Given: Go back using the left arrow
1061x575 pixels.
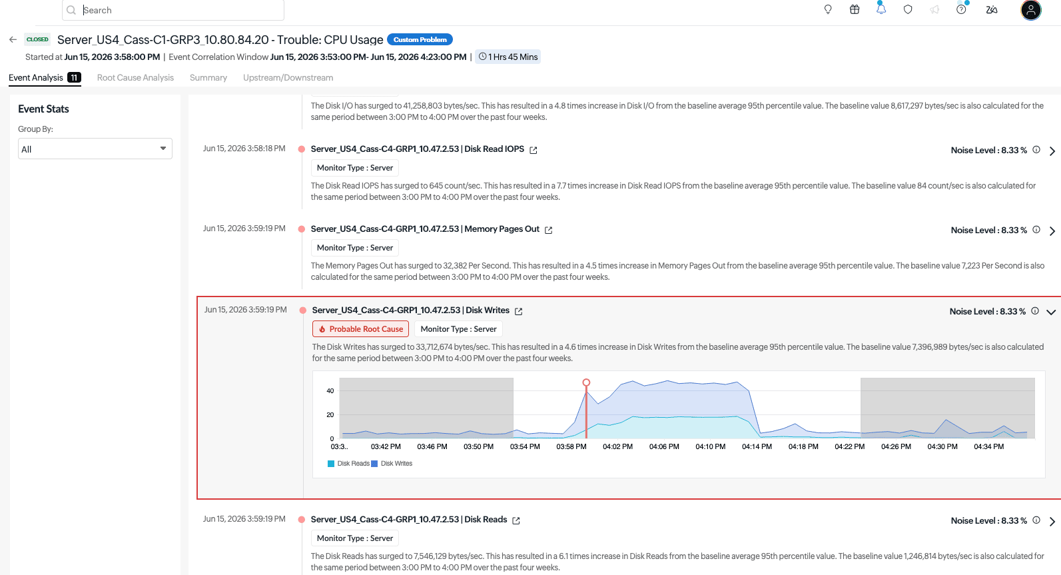Looking at the screenshot, I should click(13, 39).
